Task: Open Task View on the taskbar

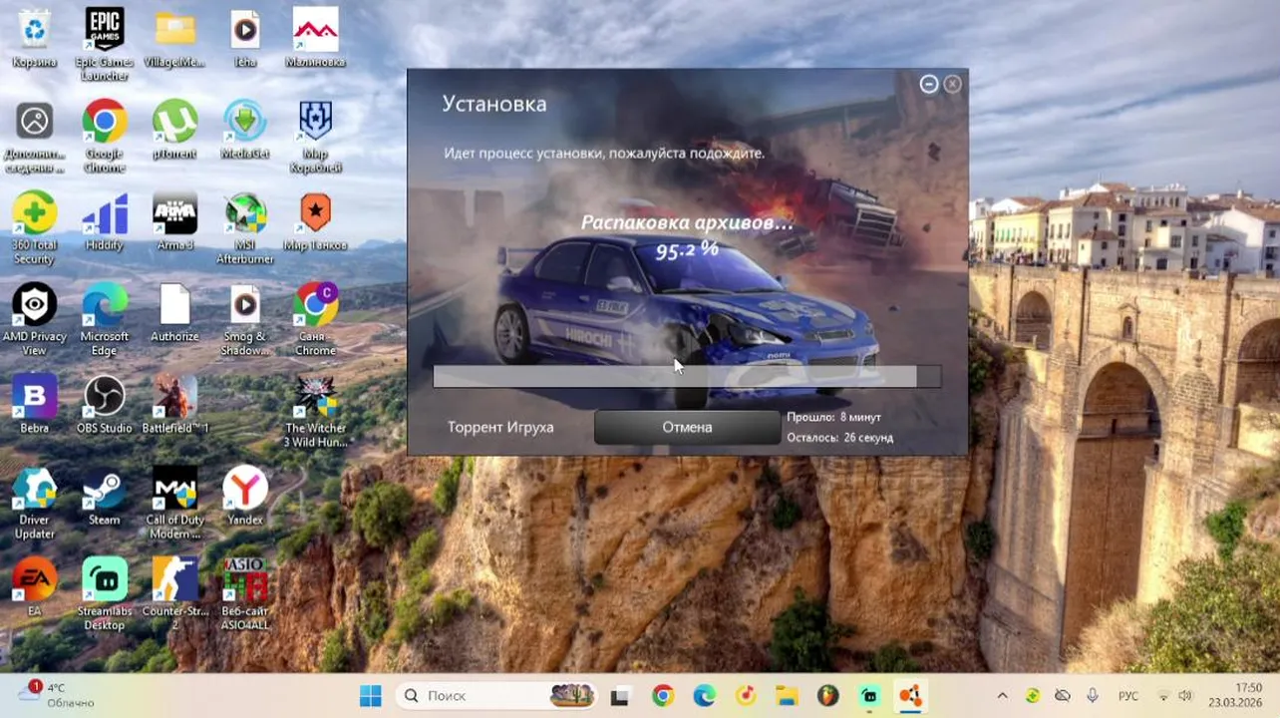Action: 621,695
